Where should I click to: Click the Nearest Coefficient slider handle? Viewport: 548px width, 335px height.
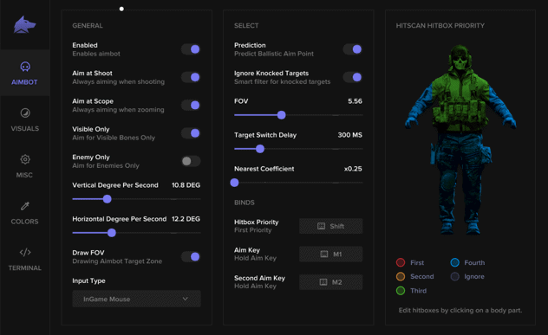(234, 183)
